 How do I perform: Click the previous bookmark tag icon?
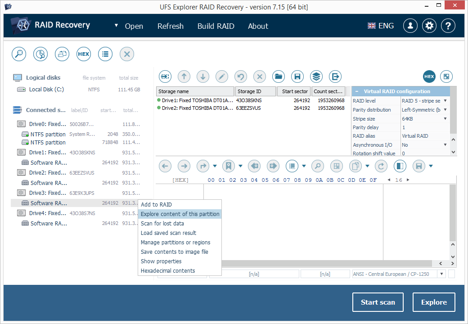point(254,166)
